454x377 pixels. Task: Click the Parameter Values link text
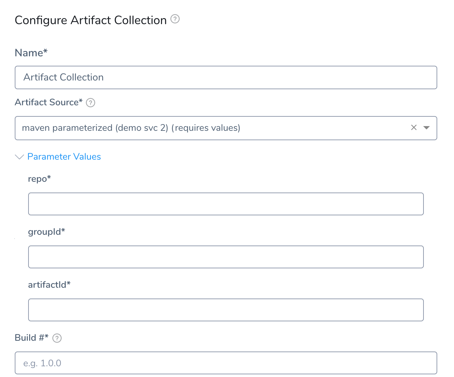[x=64, y=156]
